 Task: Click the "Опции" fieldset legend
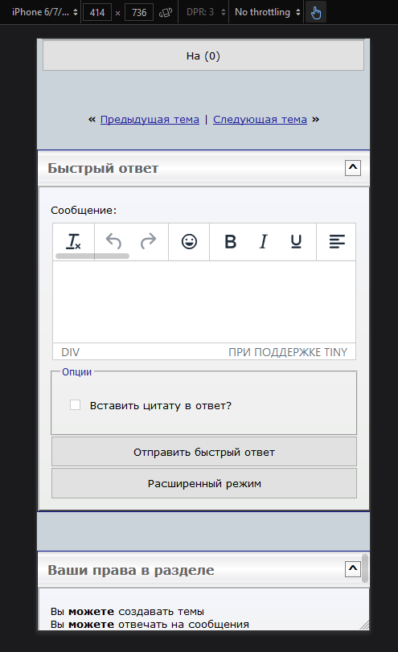coord(77,371)
